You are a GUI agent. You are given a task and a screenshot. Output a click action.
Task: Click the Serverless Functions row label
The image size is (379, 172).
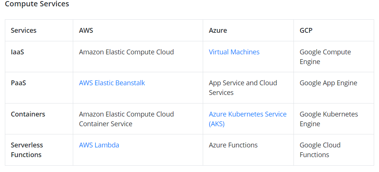coord(27,150)
